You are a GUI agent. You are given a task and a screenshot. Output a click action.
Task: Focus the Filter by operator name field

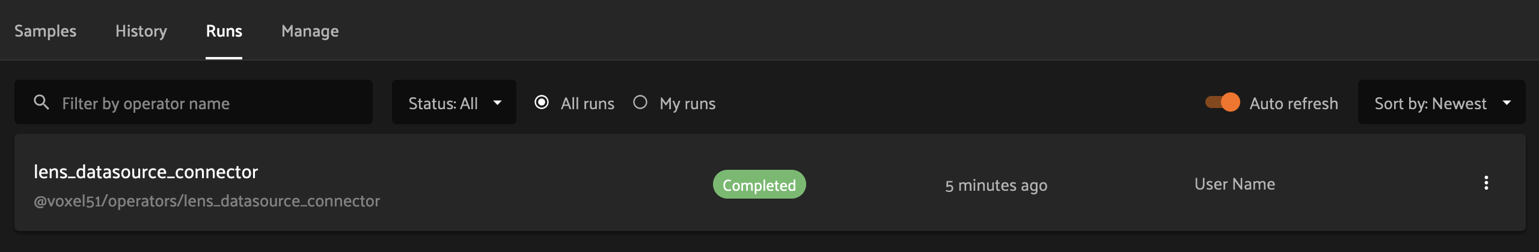(x=194, y=102)
